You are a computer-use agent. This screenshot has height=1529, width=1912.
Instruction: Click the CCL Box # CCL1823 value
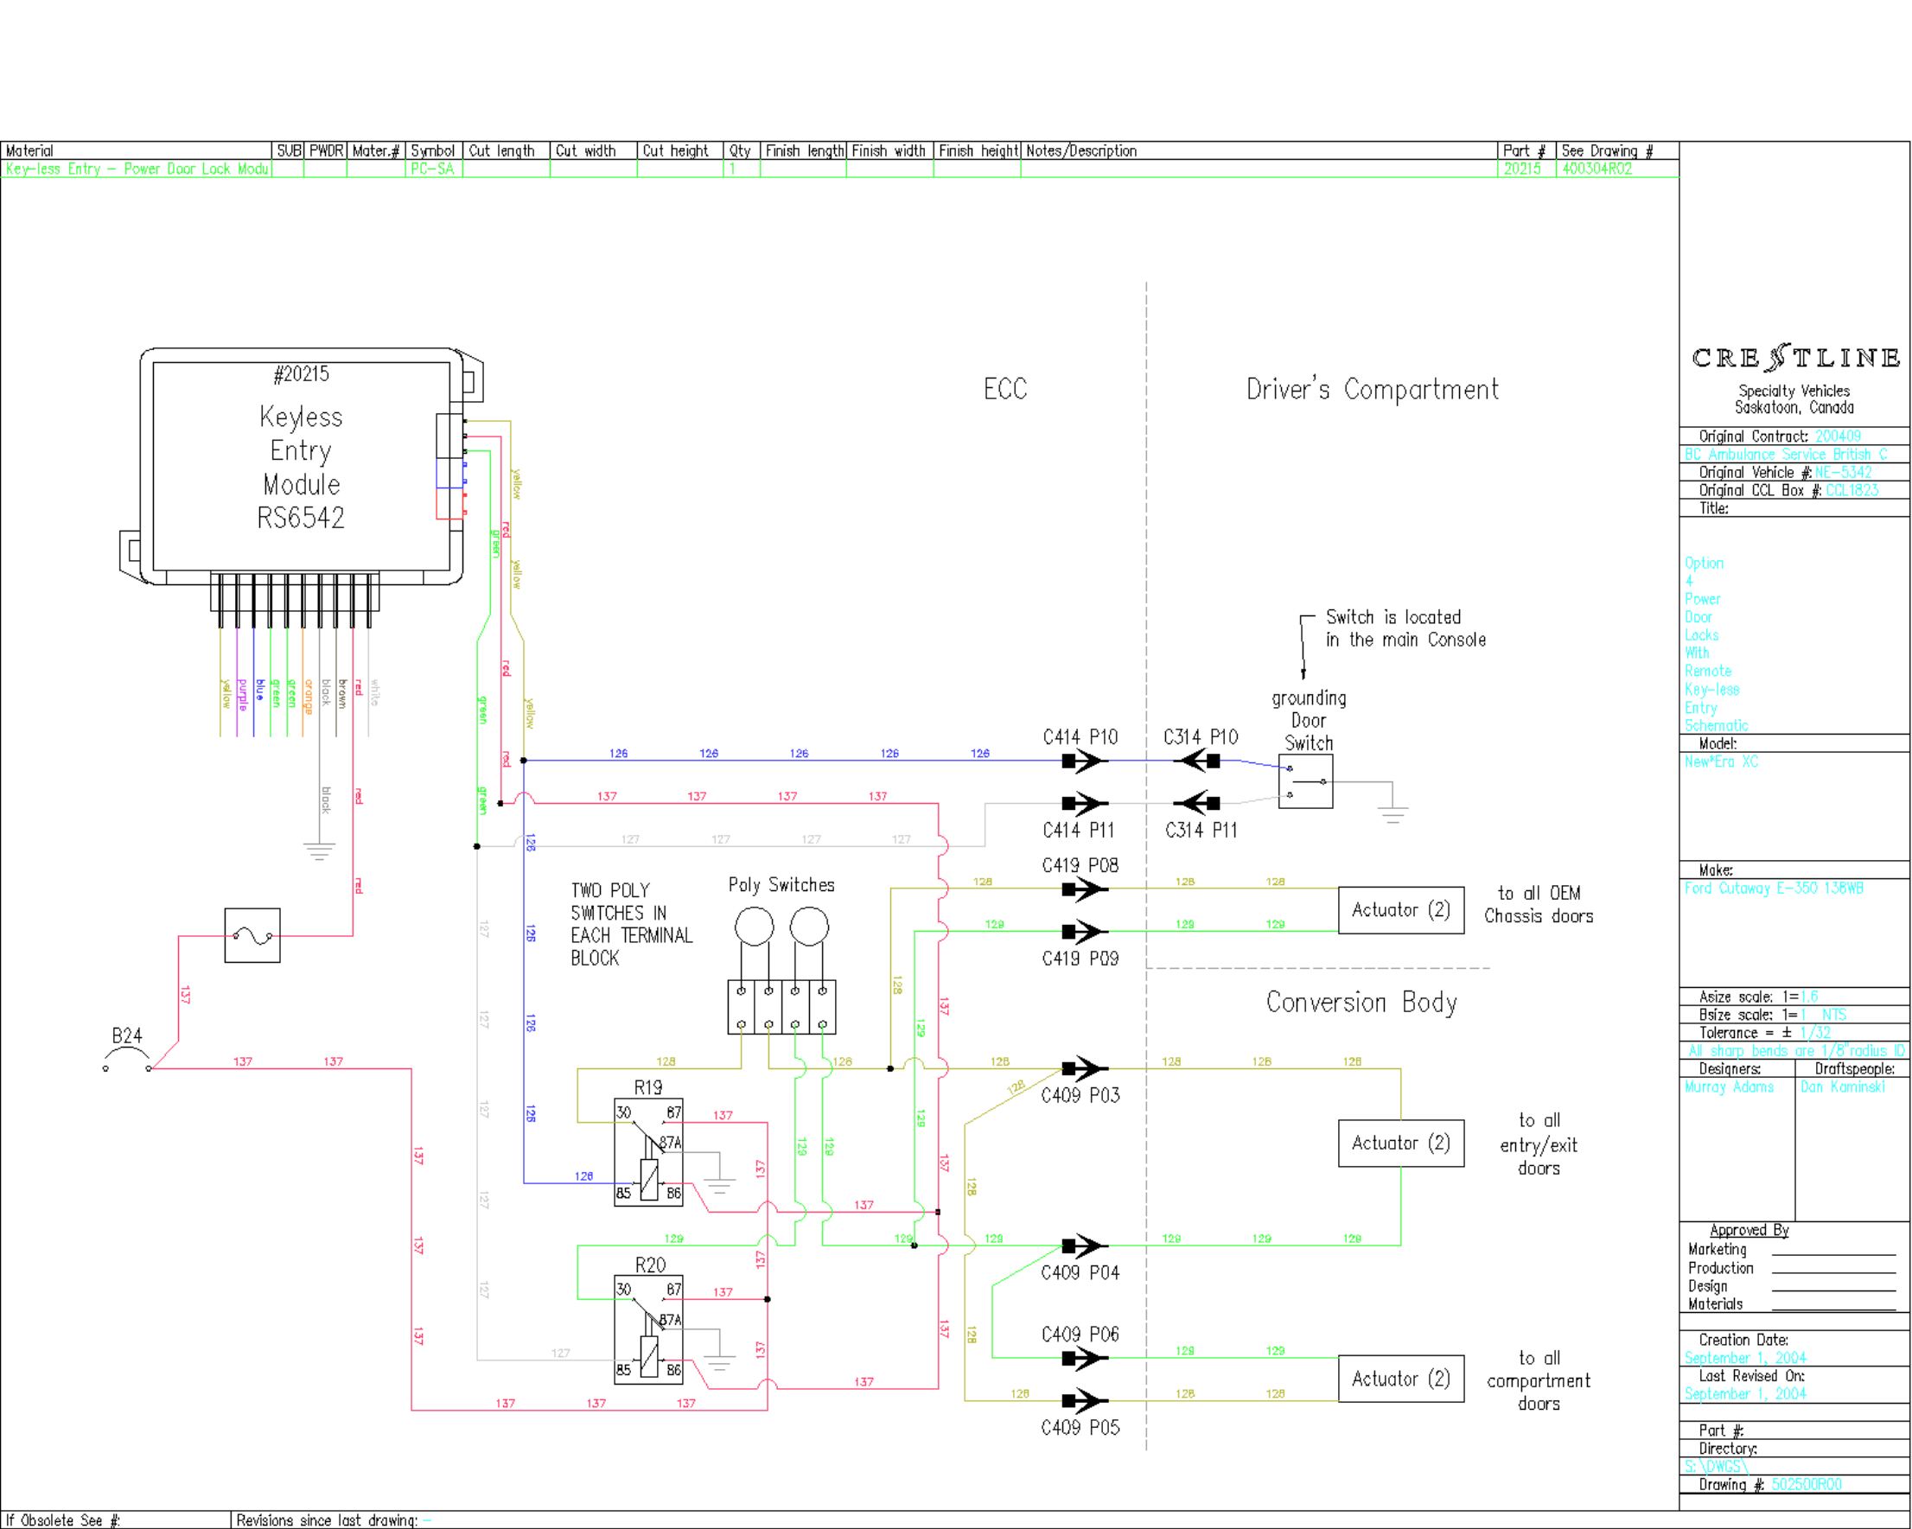pyautogui.click(x=1851, y=490)
